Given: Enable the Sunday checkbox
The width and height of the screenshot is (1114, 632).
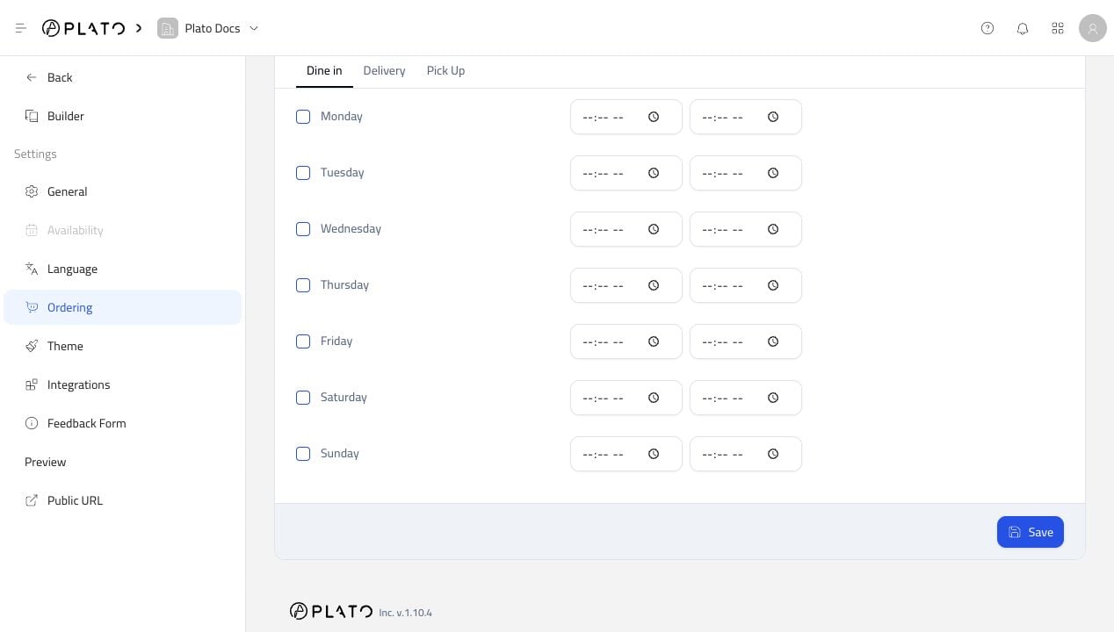Looking at the screenshot, I should click(303, 454).
